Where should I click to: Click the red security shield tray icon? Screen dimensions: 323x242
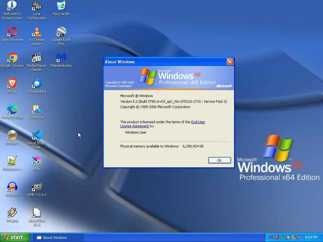(x=277, y=237)
